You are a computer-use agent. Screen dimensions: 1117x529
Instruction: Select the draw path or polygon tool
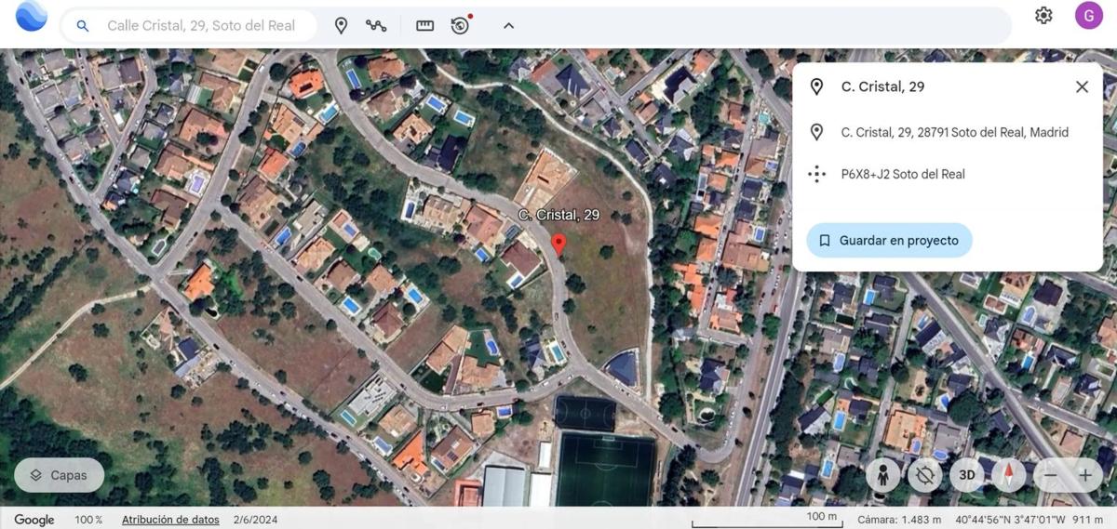376,26
